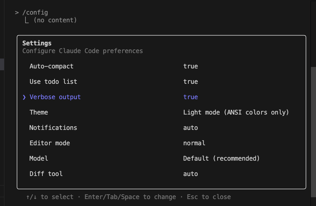
Task: Select the Diff tool setting label
Action: tap(46, 174)
